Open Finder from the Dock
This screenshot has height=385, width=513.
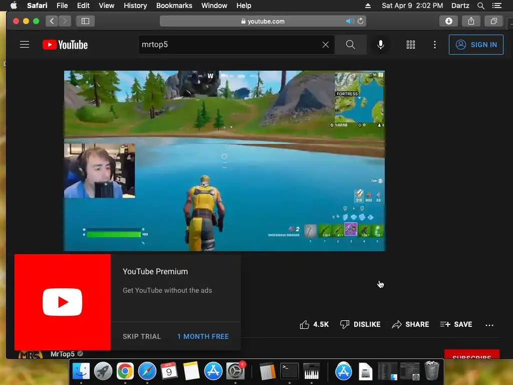coord(81,371)
